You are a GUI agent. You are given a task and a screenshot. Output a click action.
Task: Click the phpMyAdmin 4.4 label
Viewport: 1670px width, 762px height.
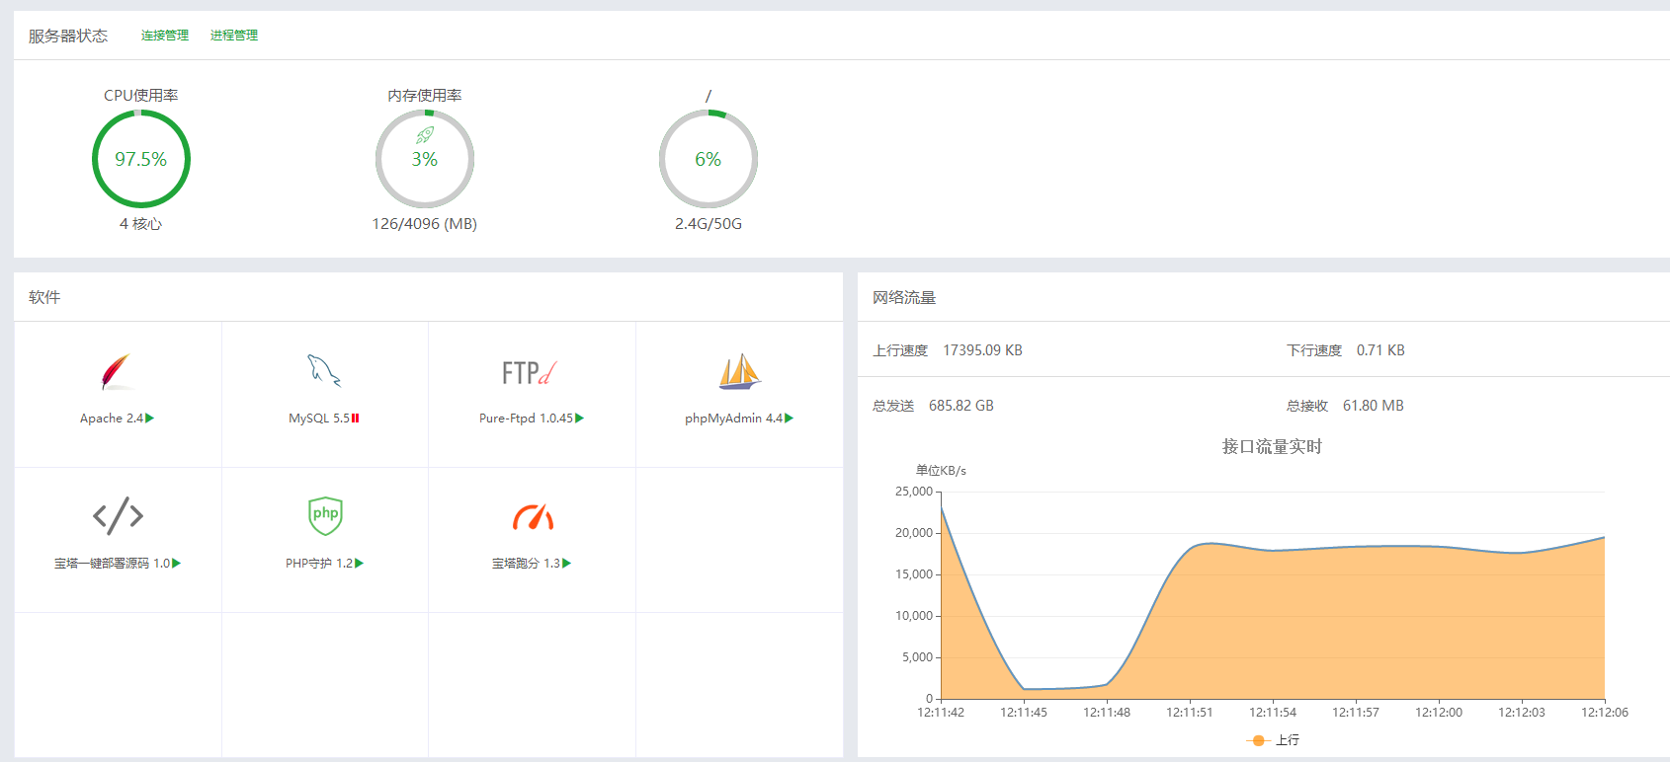coord(733,419)
